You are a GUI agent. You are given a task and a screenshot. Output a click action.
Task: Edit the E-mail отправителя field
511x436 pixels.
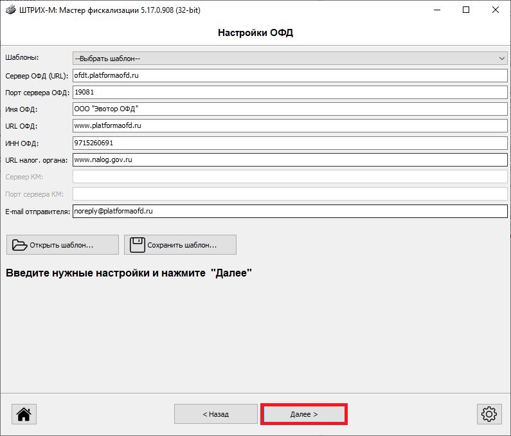tap(289, 211)
